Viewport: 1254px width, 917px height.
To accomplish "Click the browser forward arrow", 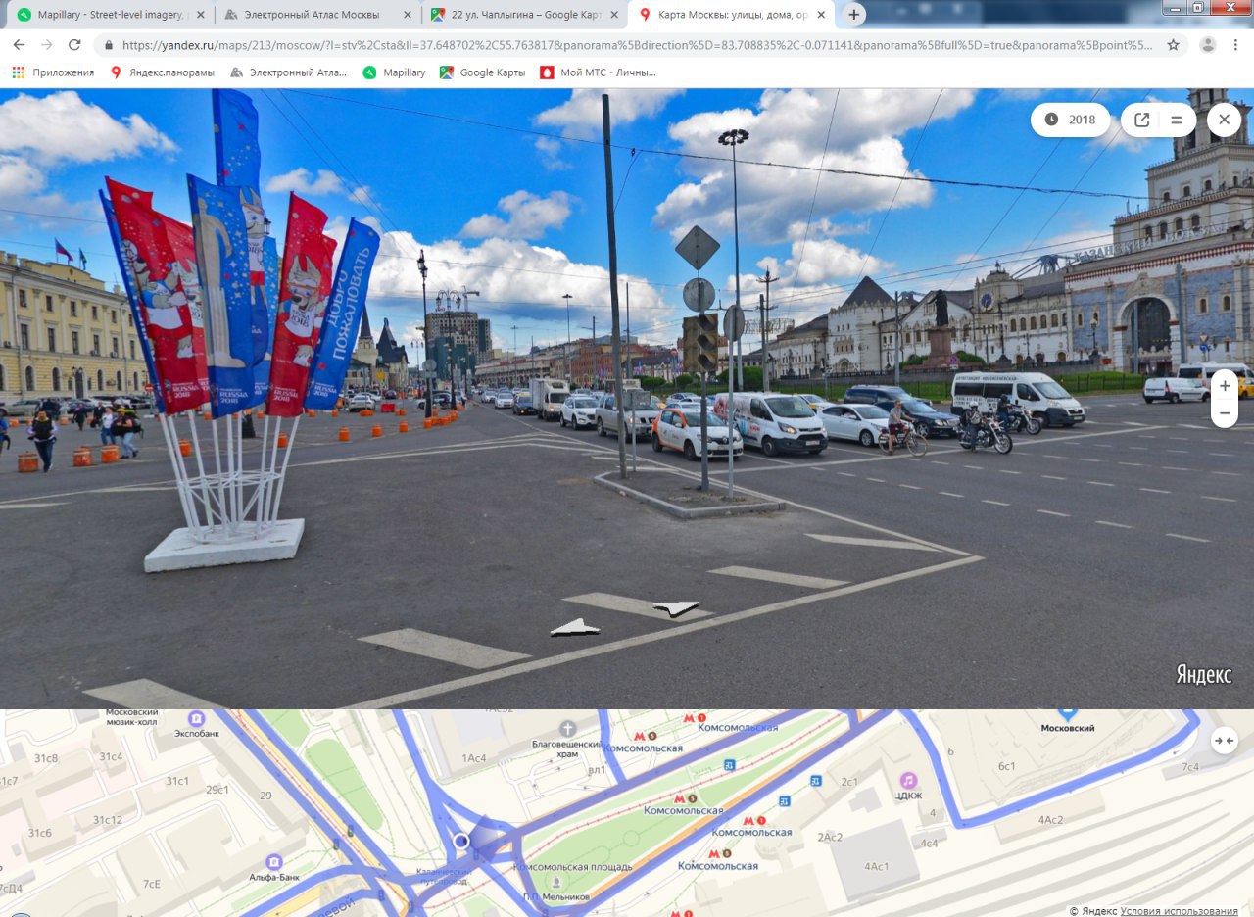I will (46, 45).
